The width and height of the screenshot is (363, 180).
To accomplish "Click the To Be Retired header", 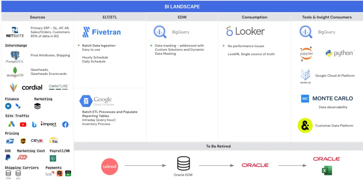I will 218,146.
